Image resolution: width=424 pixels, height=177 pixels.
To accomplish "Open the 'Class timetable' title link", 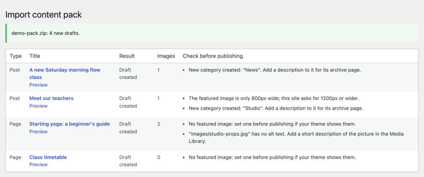I will 48,157.
